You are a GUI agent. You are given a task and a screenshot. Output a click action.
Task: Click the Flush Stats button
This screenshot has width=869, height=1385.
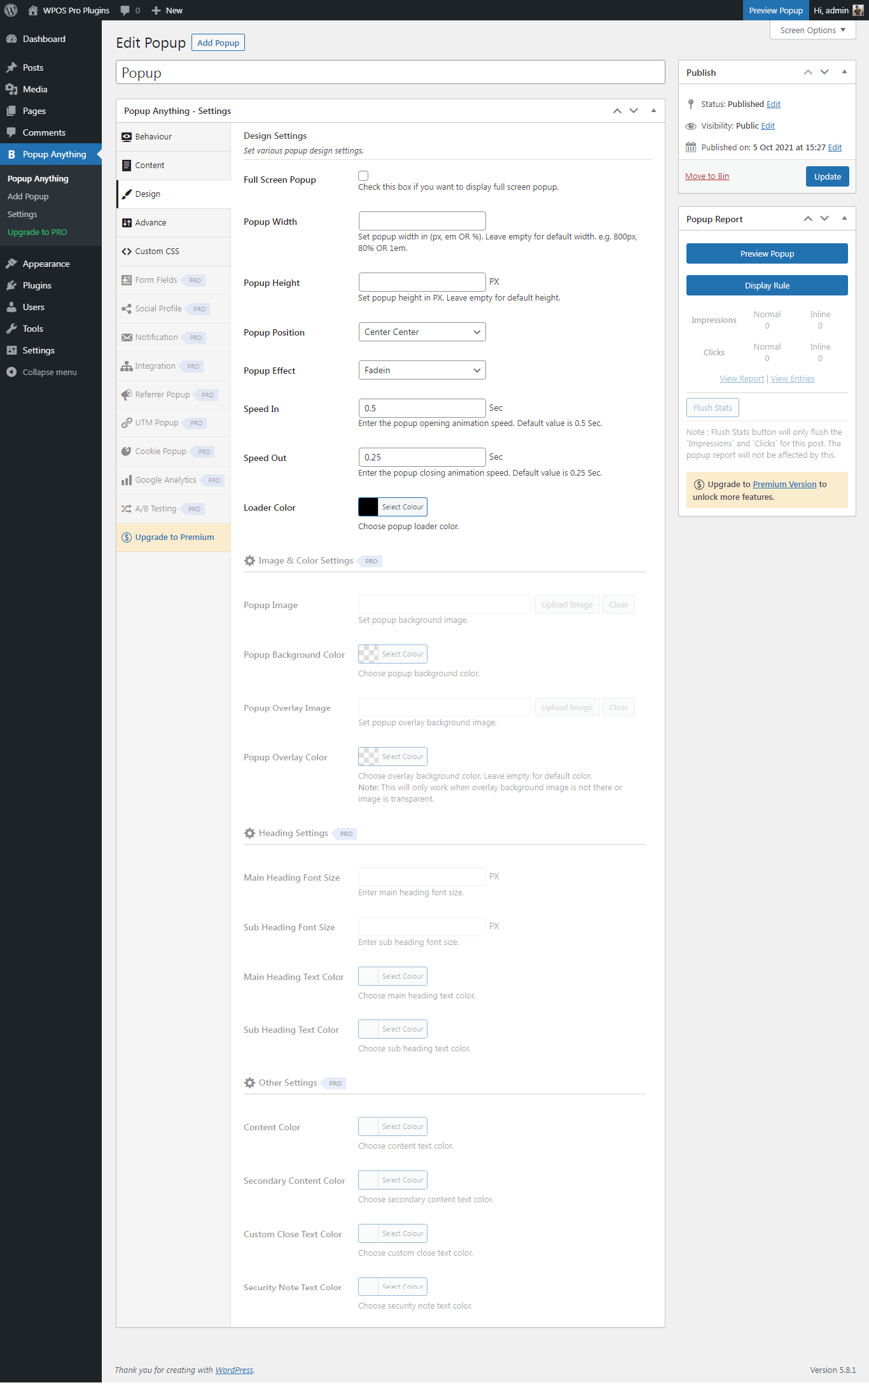713,408
